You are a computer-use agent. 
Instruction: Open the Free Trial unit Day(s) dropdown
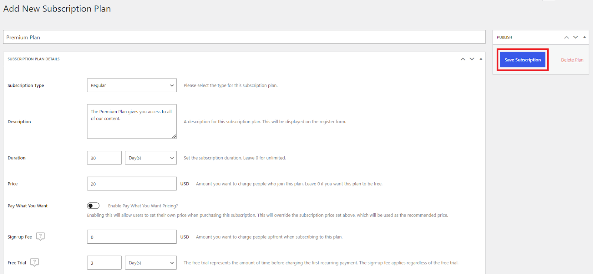151,263
